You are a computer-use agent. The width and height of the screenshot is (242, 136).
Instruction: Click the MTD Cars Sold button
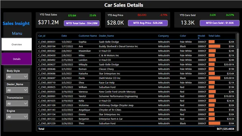click(x=220, y=23)
